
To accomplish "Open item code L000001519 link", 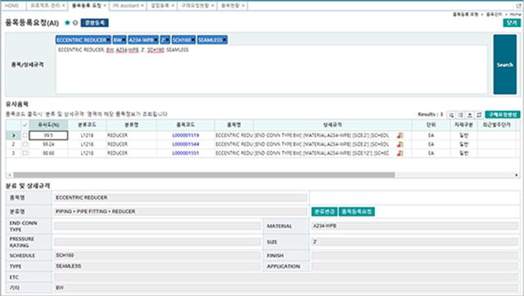I will click(186, 136).
